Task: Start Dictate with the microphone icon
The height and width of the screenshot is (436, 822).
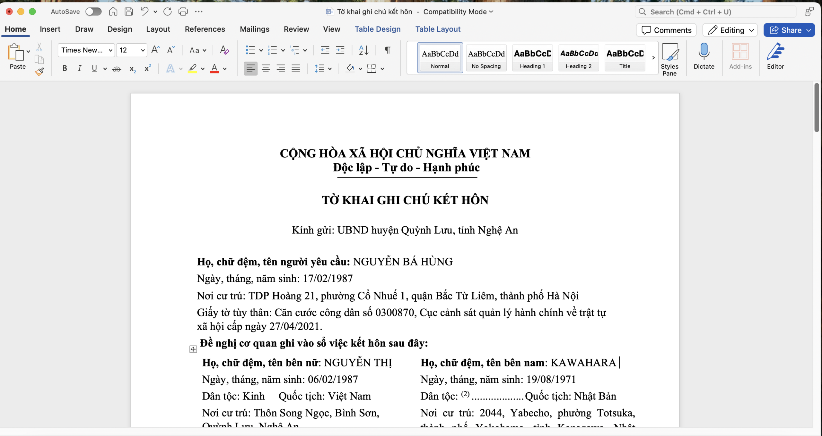Action: (704, 56)
